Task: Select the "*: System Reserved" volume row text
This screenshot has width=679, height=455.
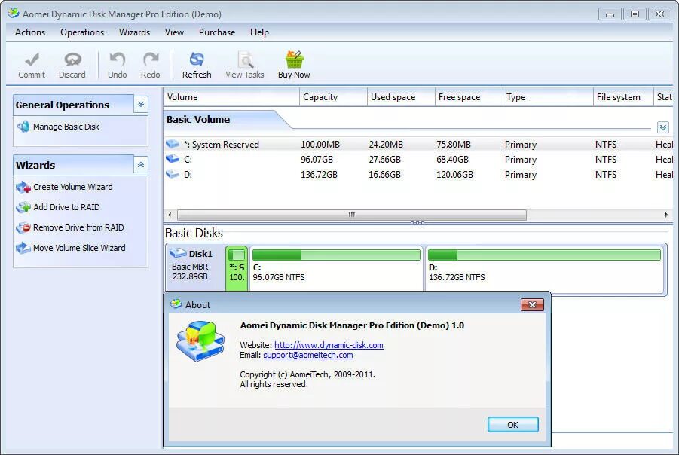Action: pyautogui.click(x=222, y=144)
